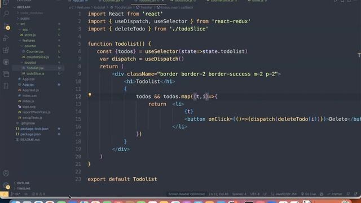
Task: Click the Spaces: 4 indentation indicator
Action: 239,194
